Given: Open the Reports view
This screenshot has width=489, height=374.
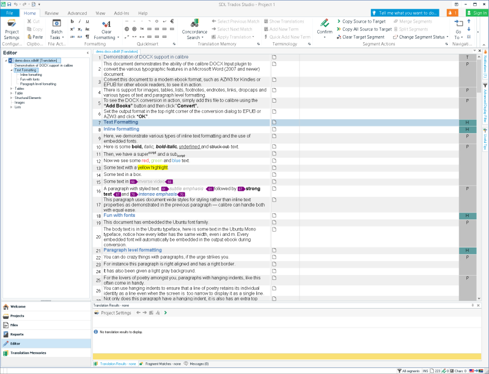Looking at the screenshot, I should (x=46, y=334).
